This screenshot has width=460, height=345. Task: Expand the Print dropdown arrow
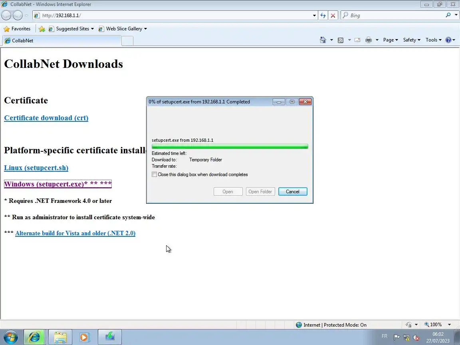(x=377, y=40)
